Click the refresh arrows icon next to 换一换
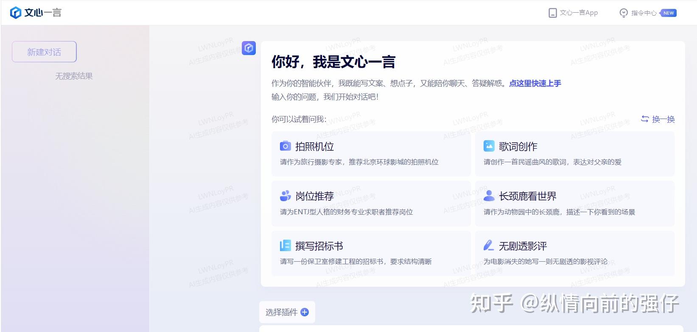This screenshot has width=697, height=332. [645, 119]
